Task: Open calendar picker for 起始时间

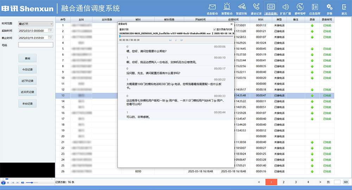Action: (50, 30)
